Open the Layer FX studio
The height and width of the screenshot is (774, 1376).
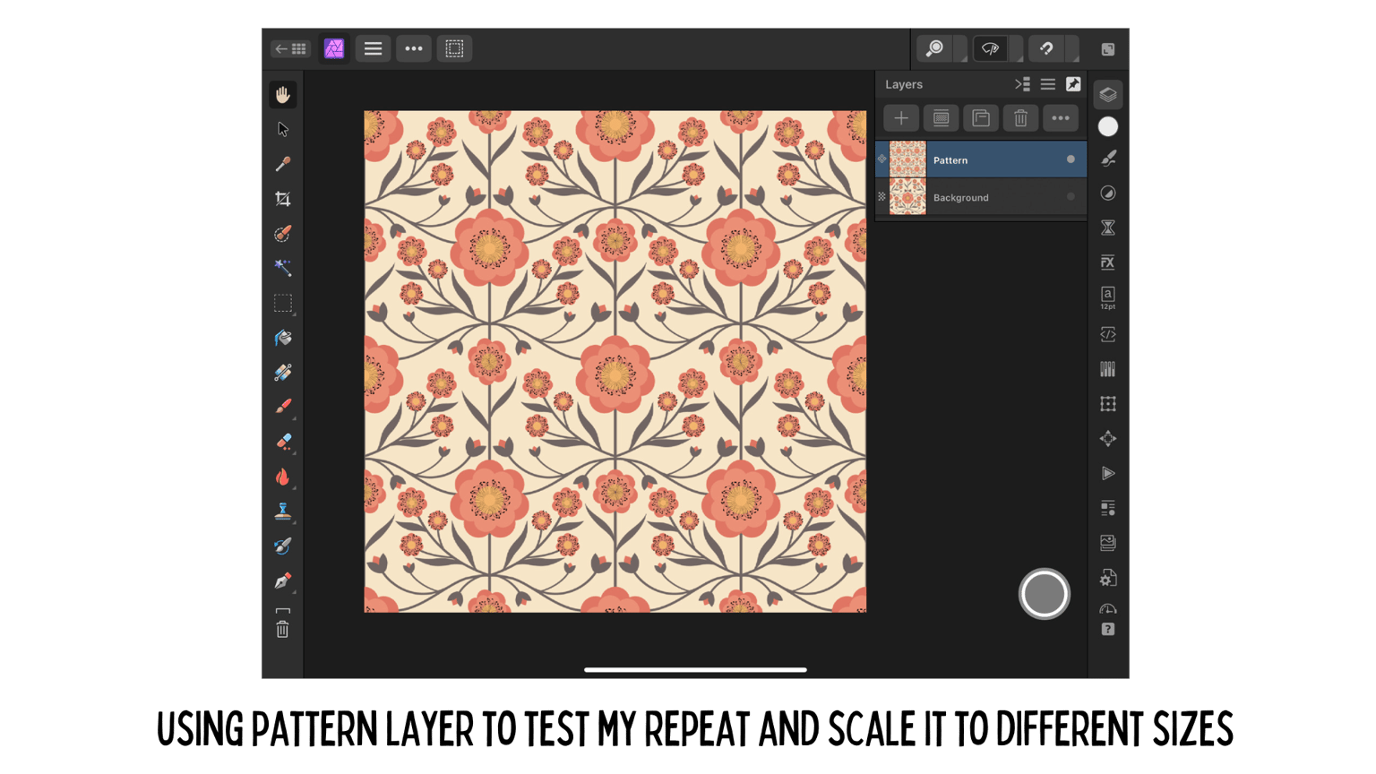(1108, 262)
